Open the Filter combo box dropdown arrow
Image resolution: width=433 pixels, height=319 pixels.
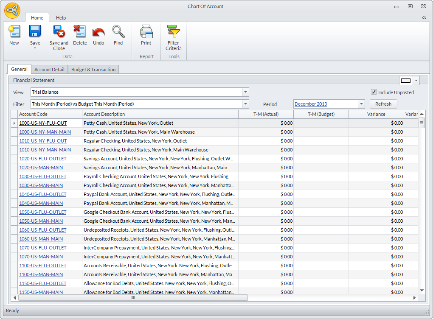click(245, 104)
